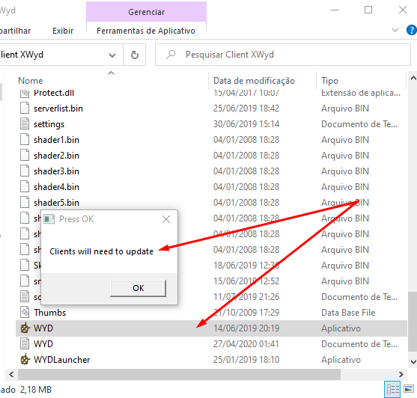This screenshot has height=398, width=417.
Task: Click the Pesquisar Client XWyd search field
Action: (x=283, y=55)
